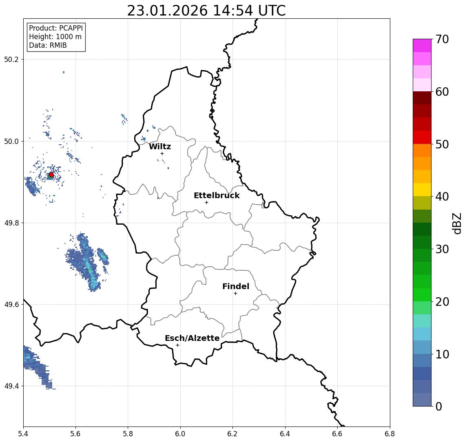Screen dimensions: 467x442
Task: Click the x-axis longitude label 6.8
Action: tap(390, 434)
